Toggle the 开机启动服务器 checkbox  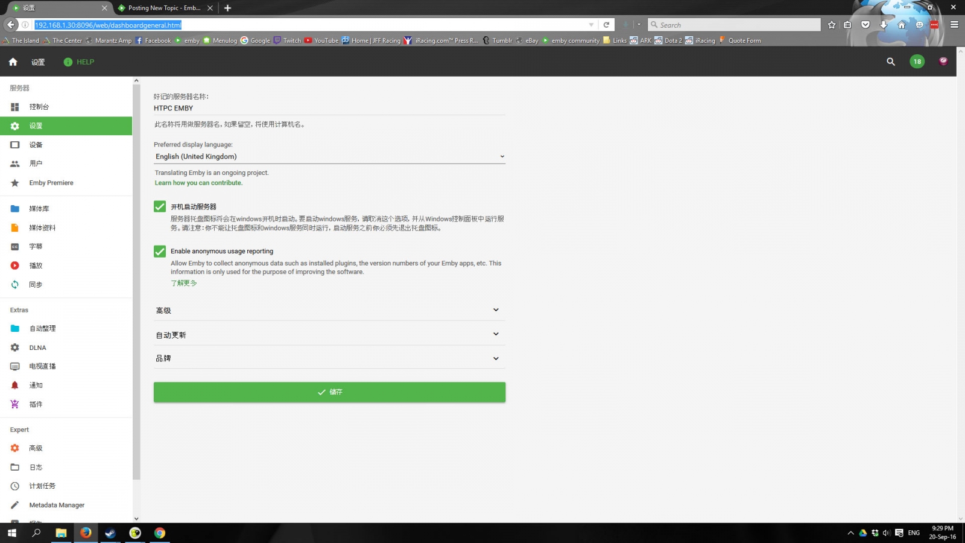pos(160,206)
